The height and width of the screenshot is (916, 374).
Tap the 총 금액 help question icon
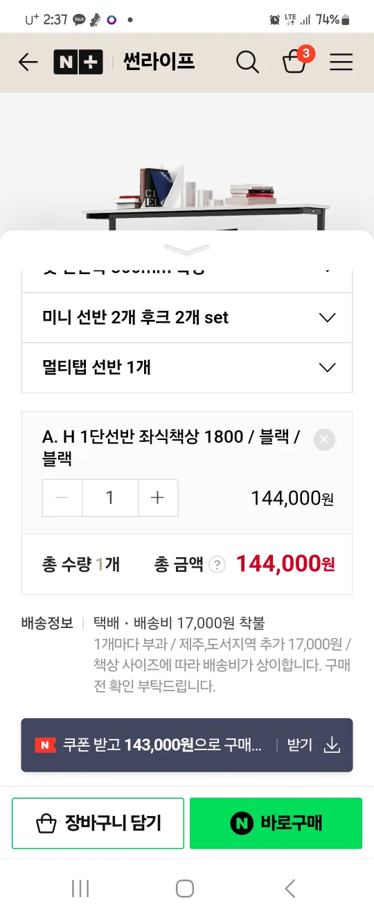pos(217,565)
